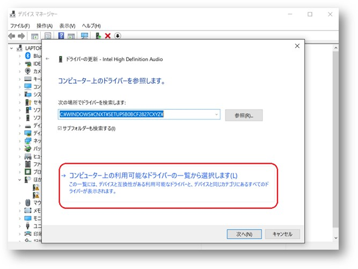Select the first warning-marked unknown device icon
Viewport: 358px width, 269px height.
36,187
